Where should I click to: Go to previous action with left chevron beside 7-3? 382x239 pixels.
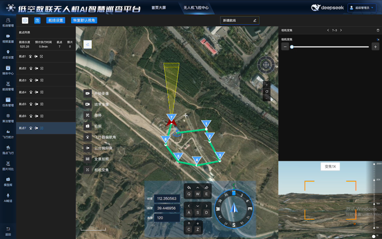click(x=328, y=30)
